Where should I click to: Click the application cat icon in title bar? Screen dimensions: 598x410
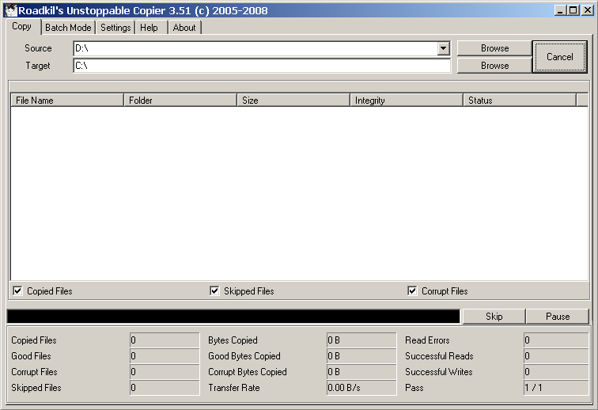pos(11,10)
